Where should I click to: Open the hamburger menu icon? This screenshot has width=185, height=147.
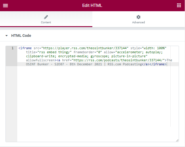pos(5,5)
